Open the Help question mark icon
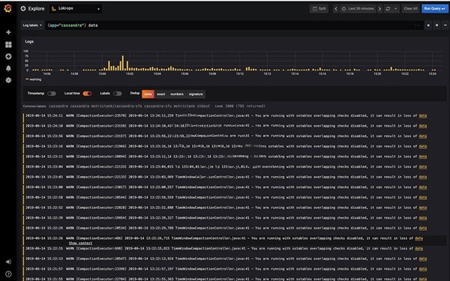 click(8, 274)
